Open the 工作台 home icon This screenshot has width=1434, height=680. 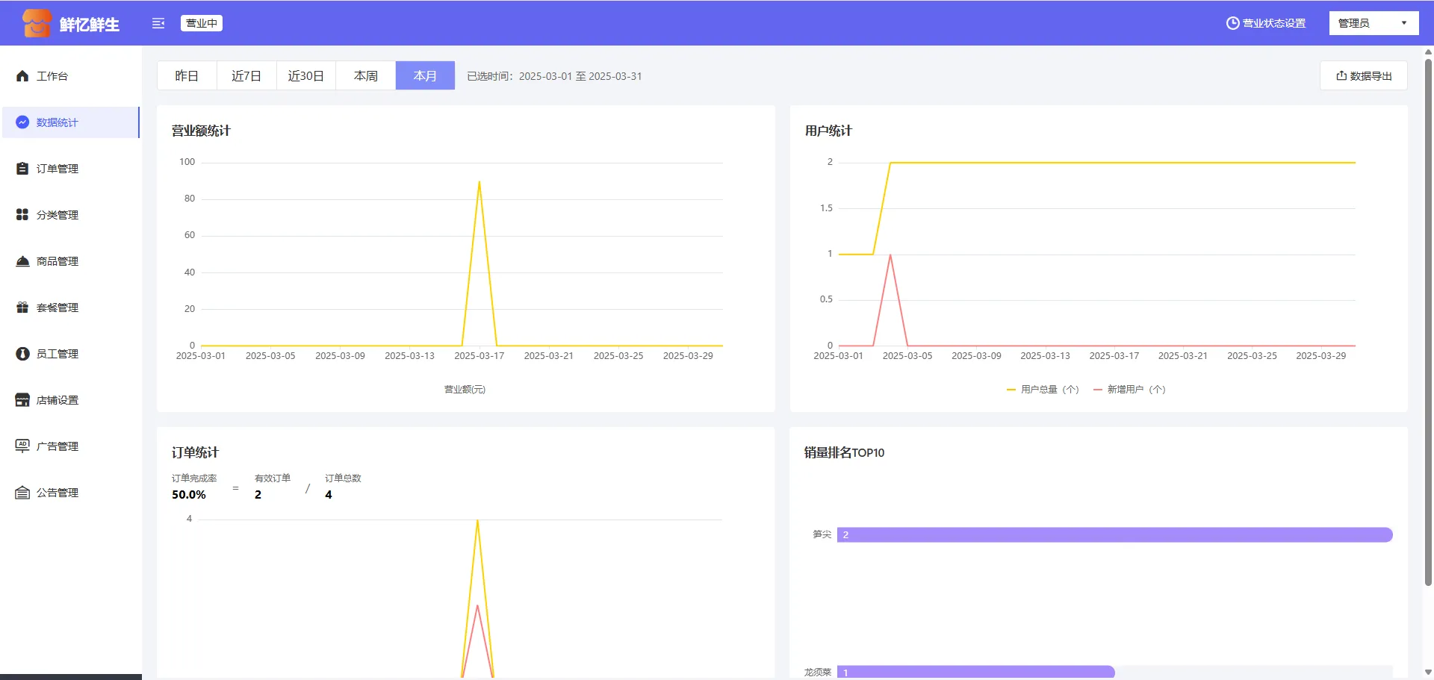[x=22, y=76]
